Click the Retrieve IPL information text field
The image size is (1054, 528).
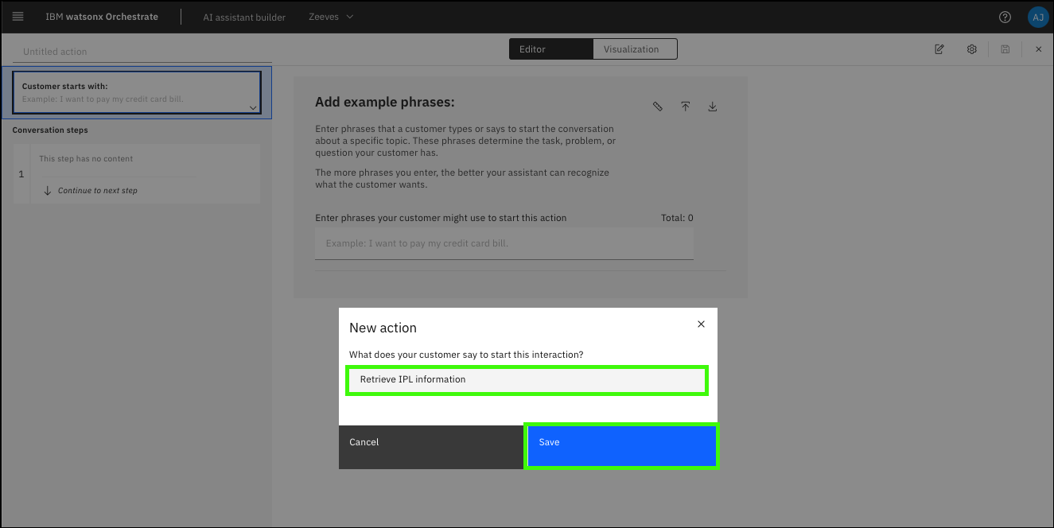click(527, 380)
